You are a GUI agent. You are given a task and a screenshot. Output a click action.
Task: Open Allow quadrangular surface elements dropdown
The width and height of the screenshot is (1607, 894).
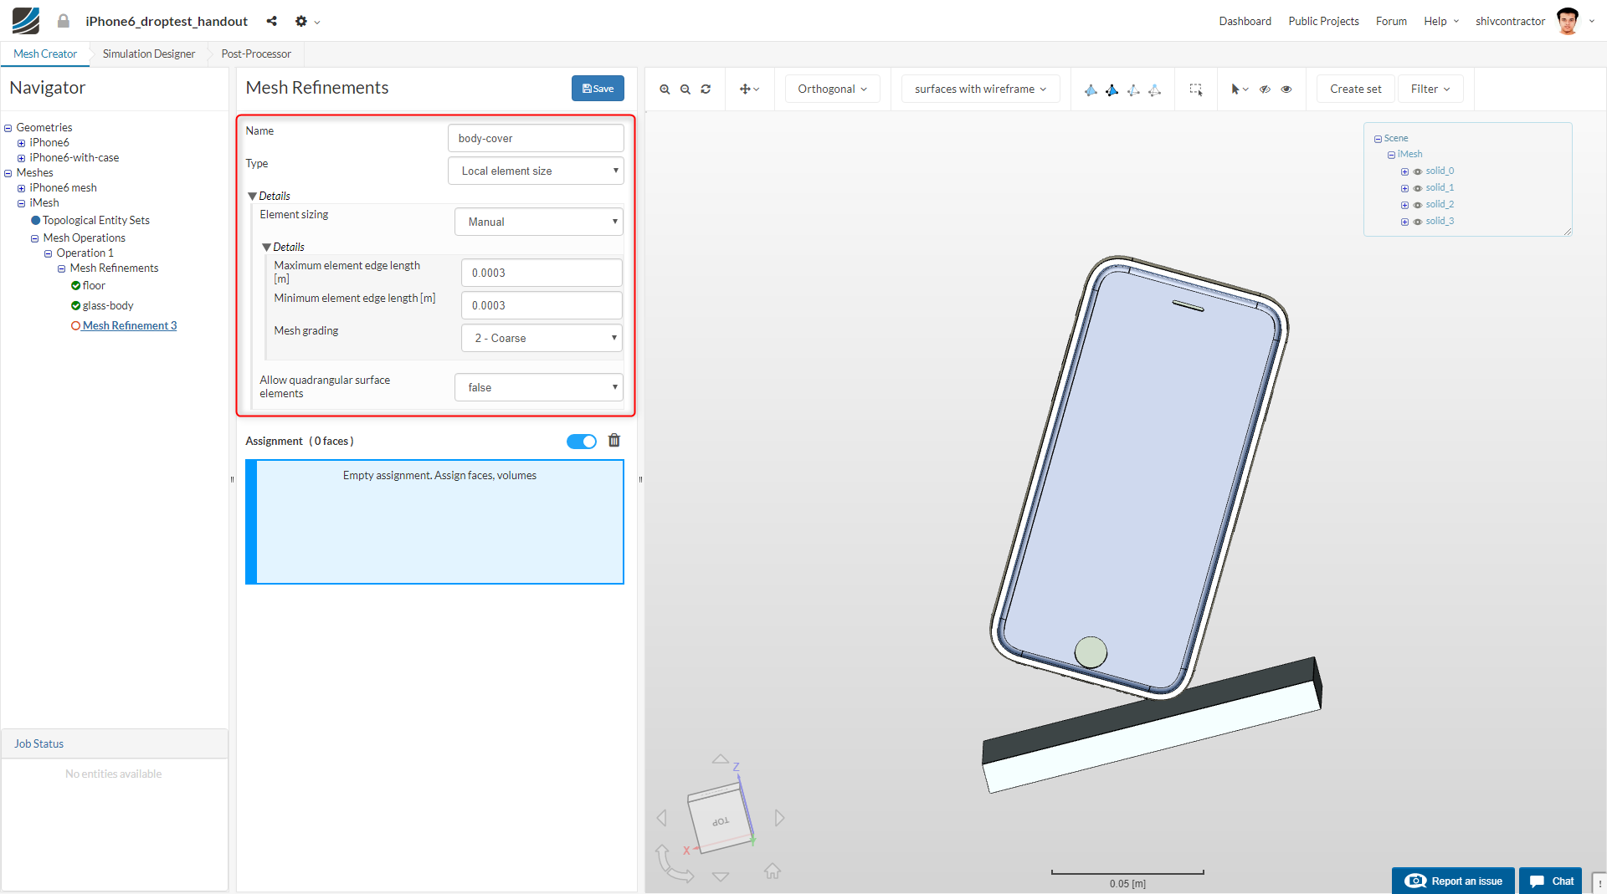539,387
